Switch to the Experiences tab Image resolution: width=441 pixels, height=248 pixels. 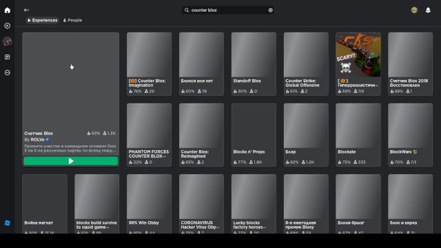click(43, 20)
